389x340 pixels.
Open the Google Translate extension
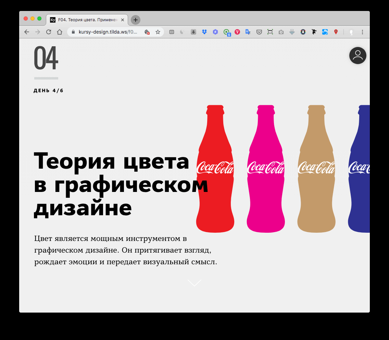point(248,32)
